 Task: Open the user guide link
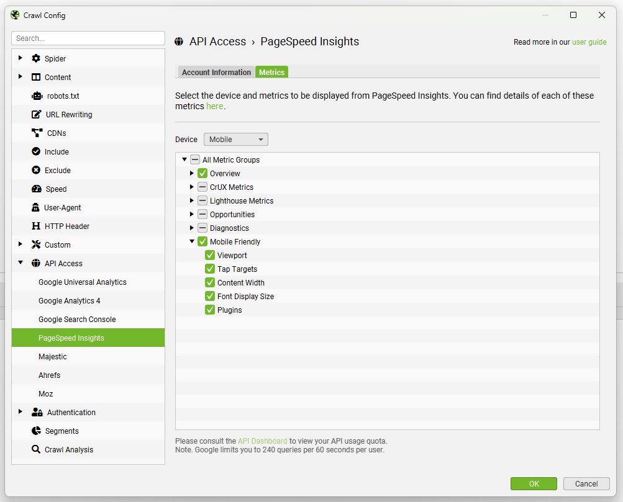[588, 42]
